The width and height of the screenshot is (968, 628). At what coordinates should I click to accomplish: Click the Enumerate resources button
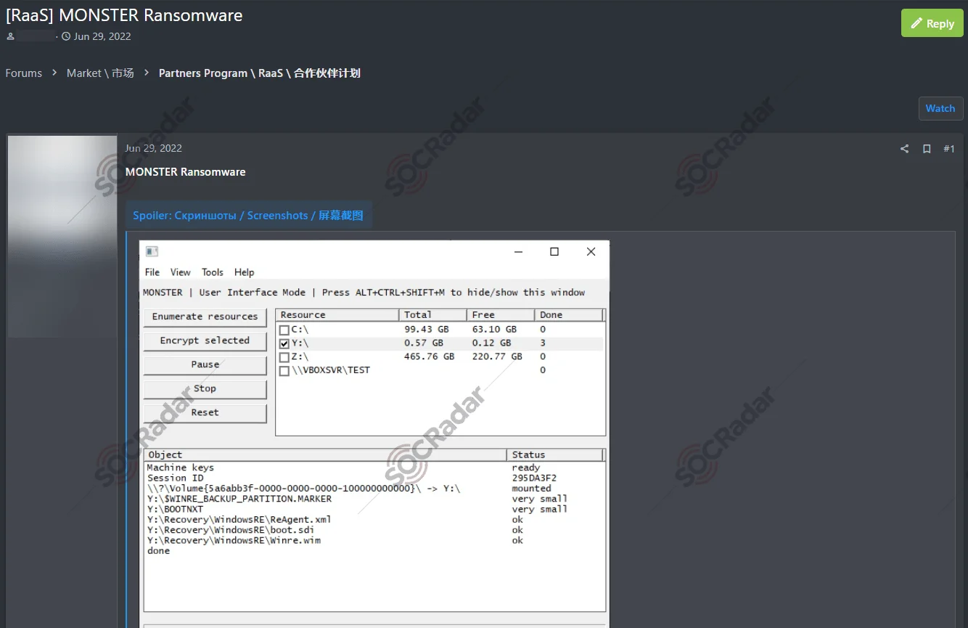[205, 317]
